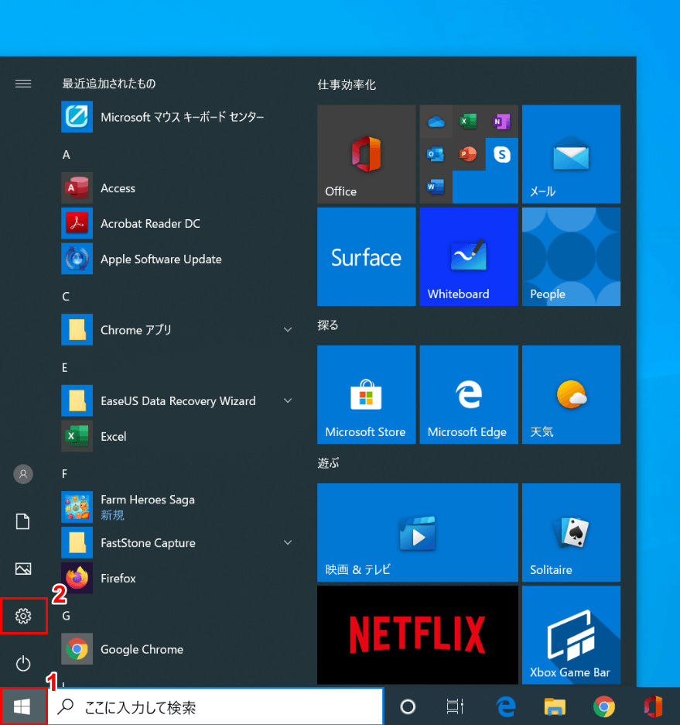
Task: Open Documents from the Start sidebar
Action: (x=23, y=521)
